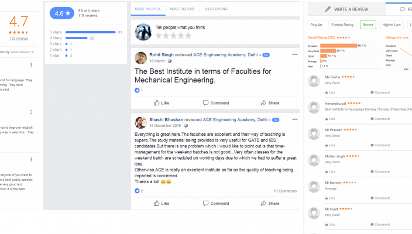The width and height of the screenshot is (412, 234).
Task: Switch to Star Rating tab
Action: 217,9
